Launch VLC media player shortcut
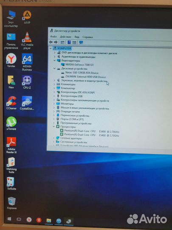This screenshot has width=172, height=230. click(x=27, y=40)
